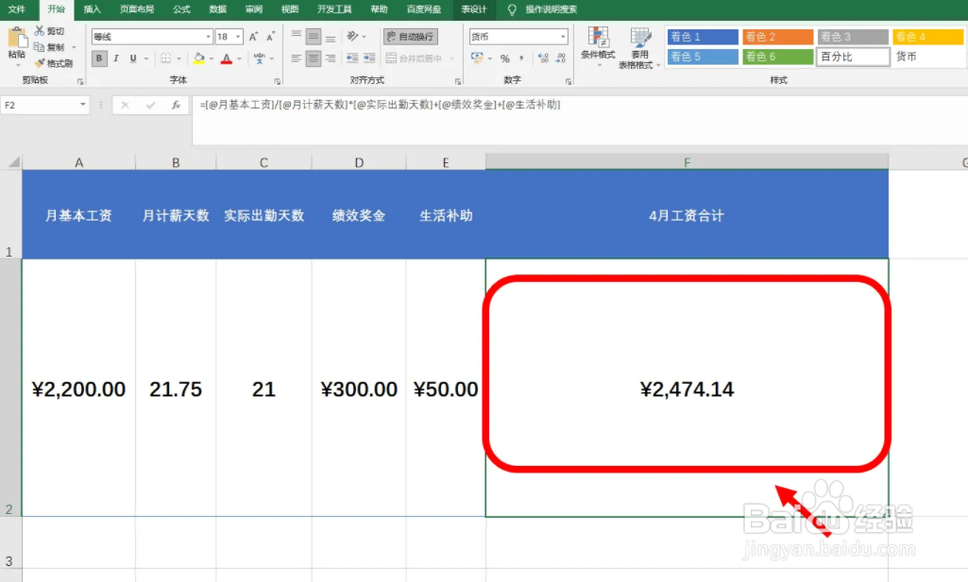Open the font size dropdown showing 18
968x582 pixels.
238,37
